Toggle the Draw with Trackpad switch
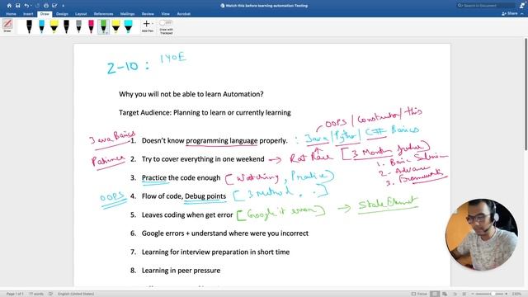 coord(166,22)
